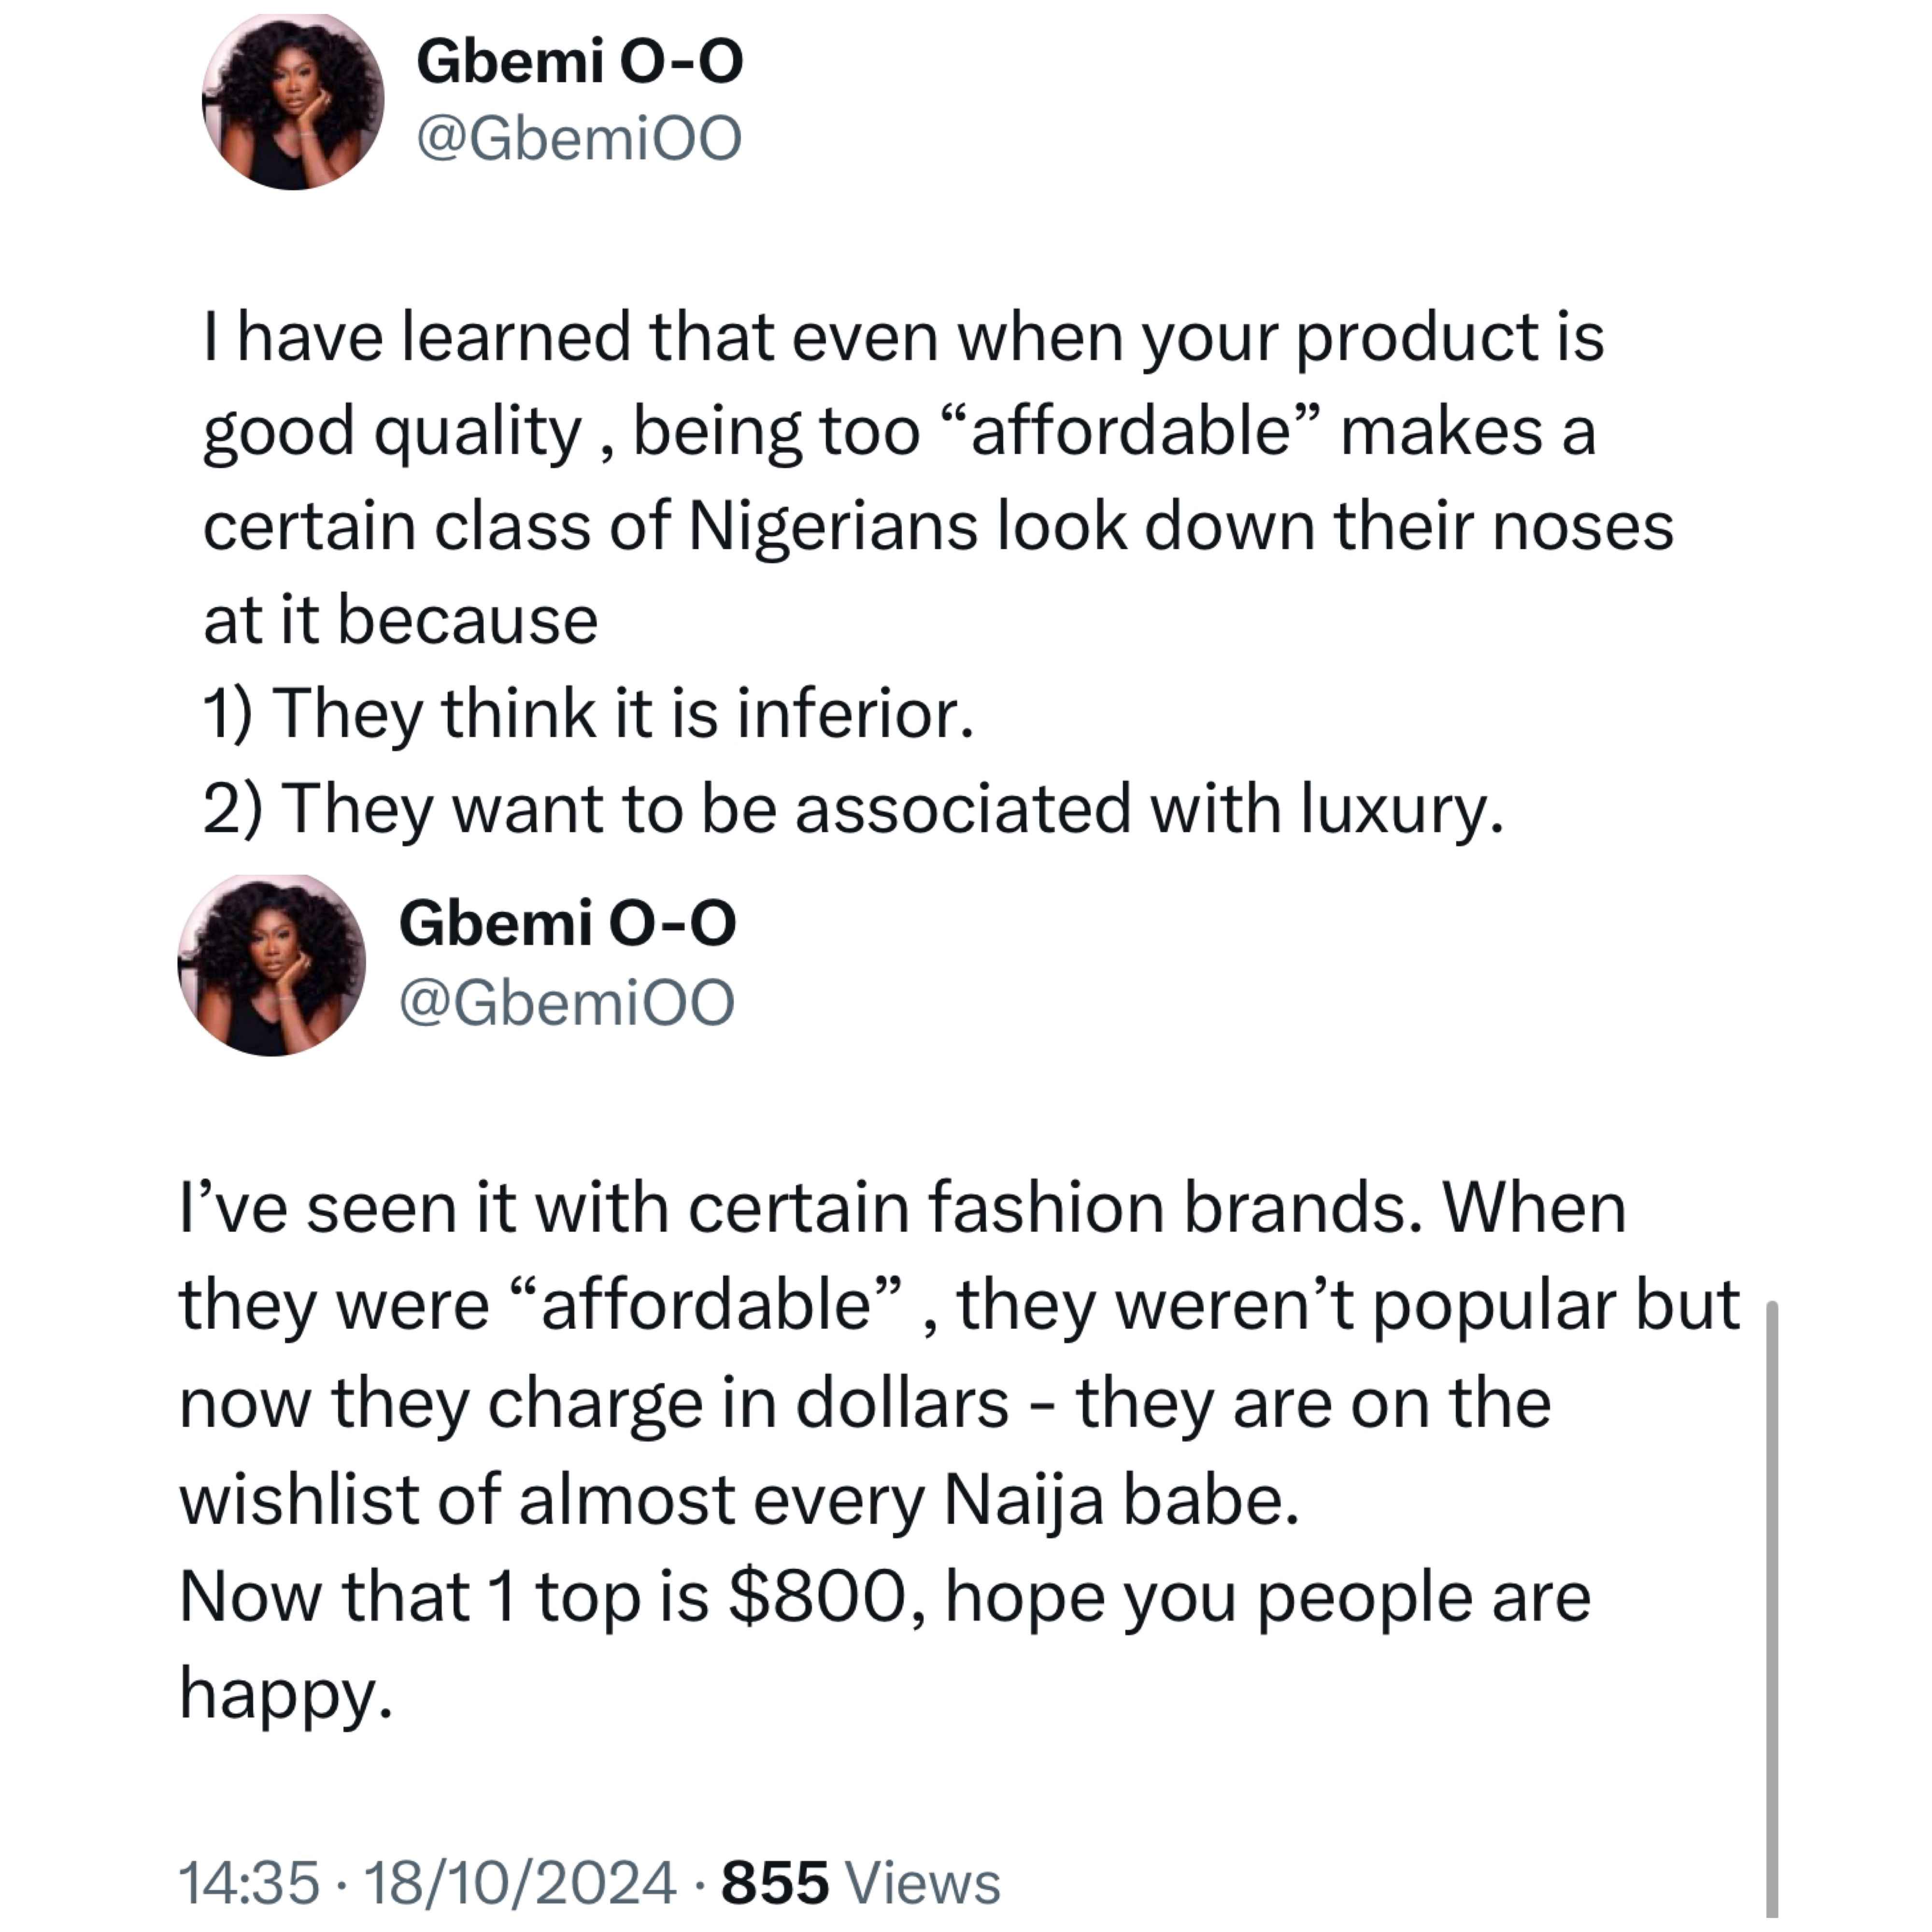Click the word "happy." ending second tweet
The image size is (1932, 1932).
tap(286, 1696)
